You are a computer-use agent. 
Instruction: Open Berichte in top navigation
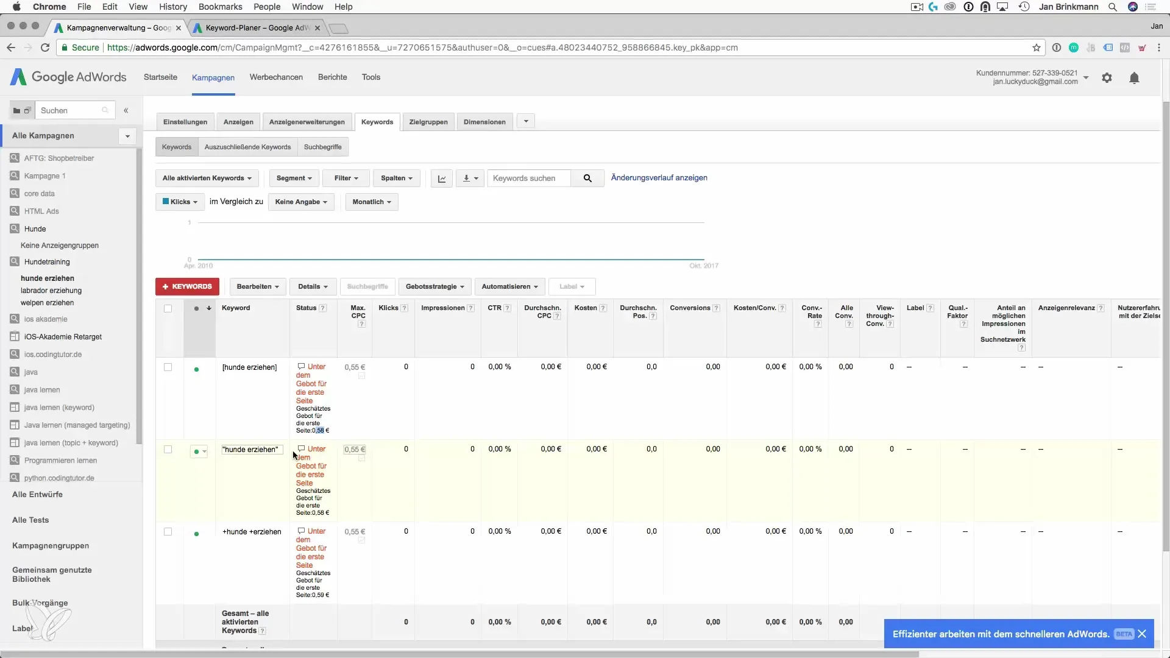[x=333, y=77]
